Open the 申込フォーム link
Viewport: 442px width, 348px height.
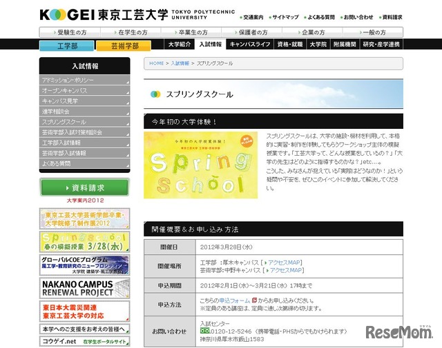235,300
